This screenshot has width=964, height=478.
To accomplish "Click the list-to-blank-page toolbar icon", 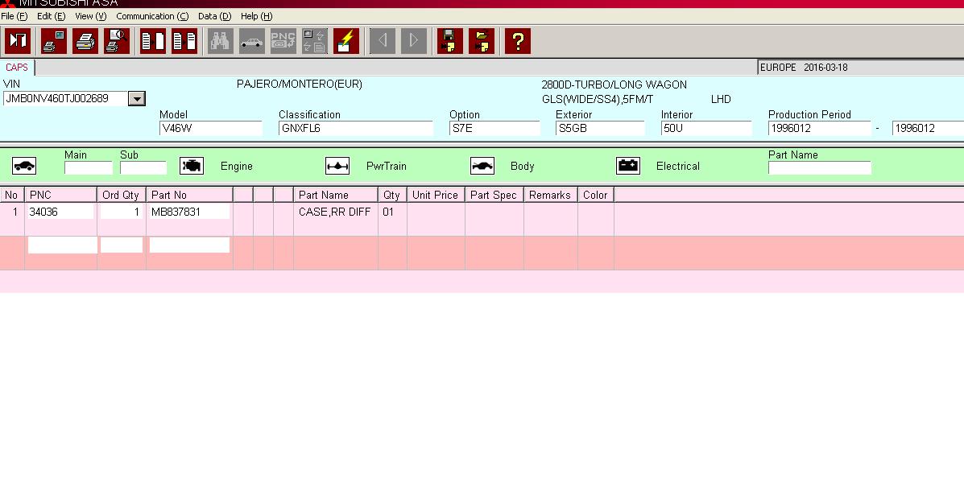I will pos(153,41).
